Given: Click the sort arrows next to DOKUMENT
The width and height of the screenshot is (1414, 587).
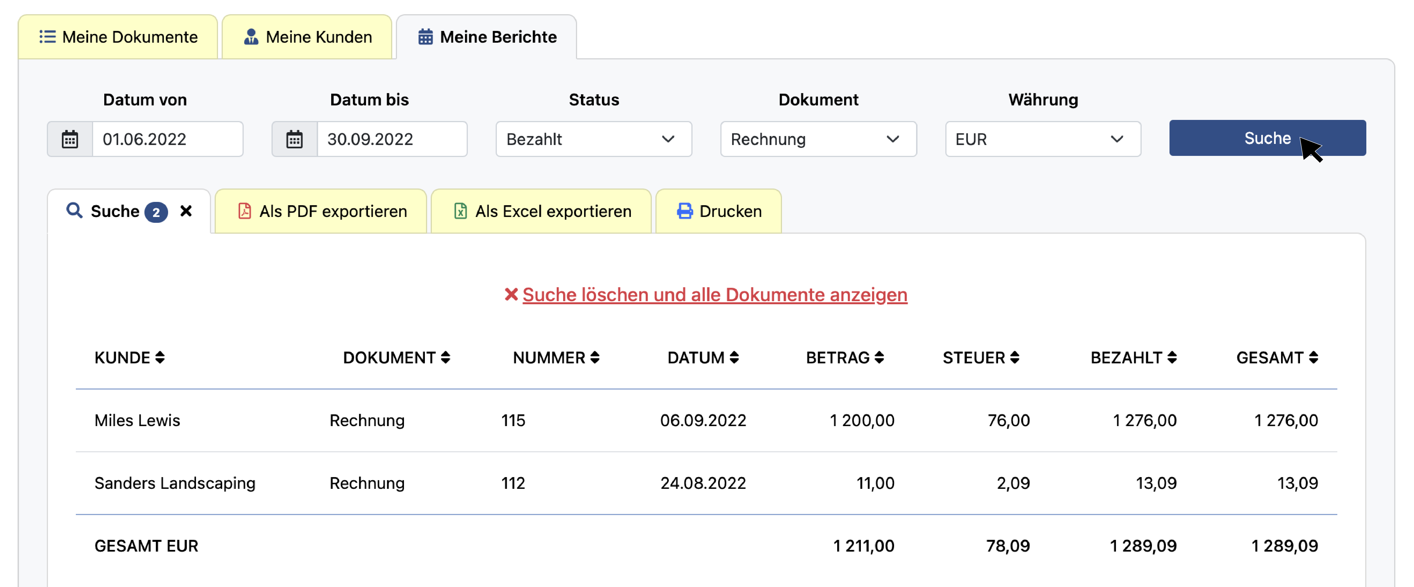Looking at the screenshot, I should (445, 357).
